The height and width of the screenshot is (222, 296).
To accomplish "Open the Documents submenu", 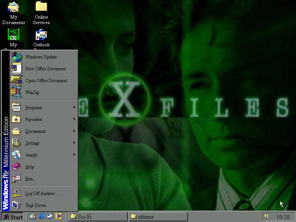I will coord(36,131).
